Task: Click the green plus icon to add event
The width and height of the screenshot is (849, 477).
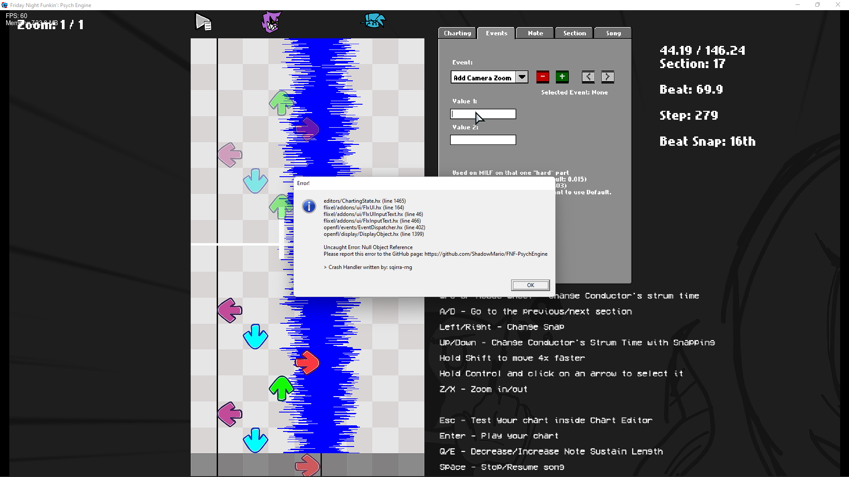Action: coord(562,77)
